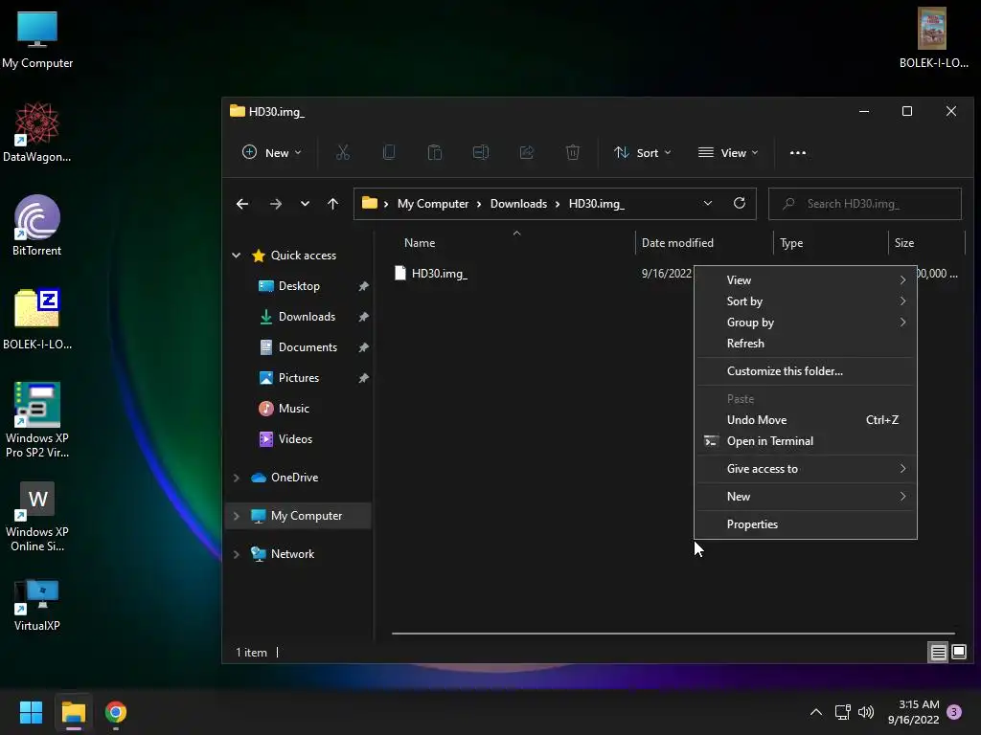Viewport: 981px width, 735px height.
Task: Click Downloads in the address breadcrumb
Action: [518, 204]
